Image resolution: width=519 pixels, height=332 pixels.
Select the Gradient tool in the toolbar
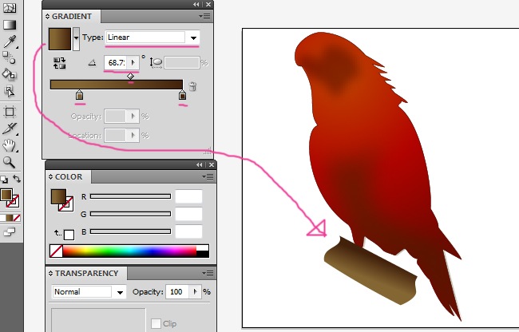[10, 24]
